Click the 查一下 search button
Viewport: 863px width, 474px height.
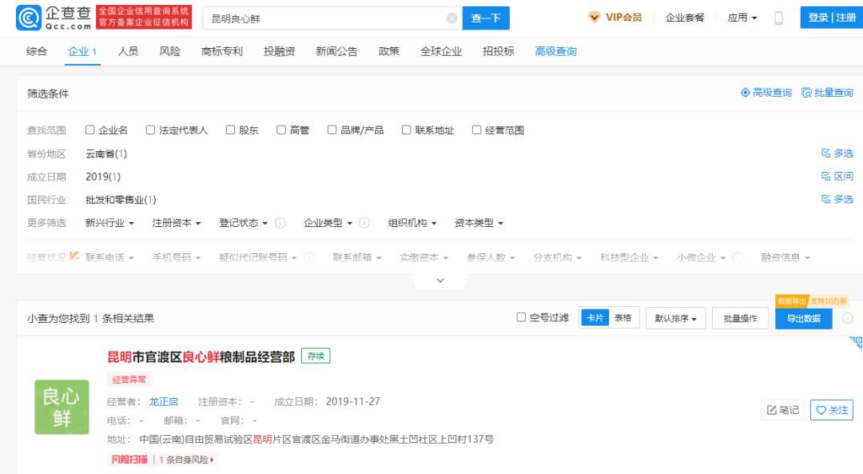[486, 18]
